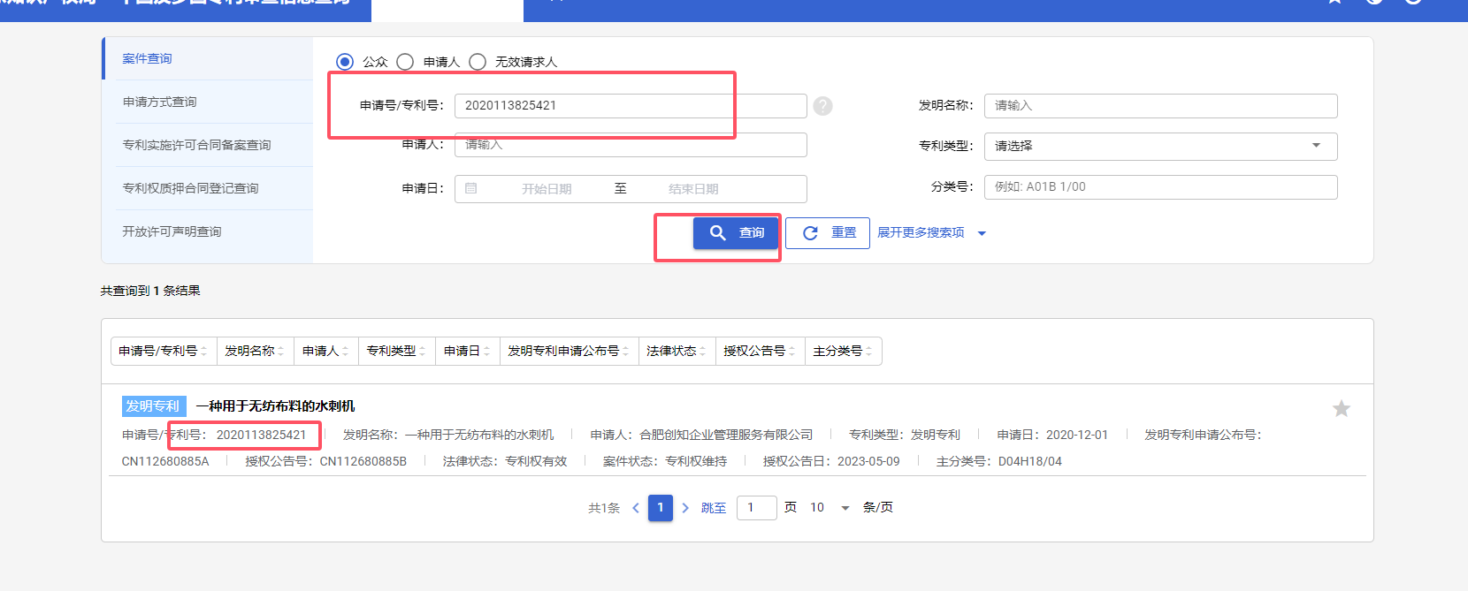Focus the 发明名称 input field
The width and height of the screenshot is (1468, 591).
click(x=1159, y=106)
